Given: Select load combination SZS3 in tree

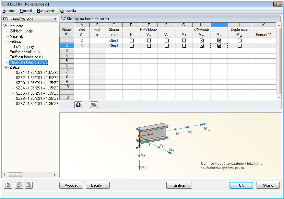Looking at the screenshot, I should coord(37,83).
